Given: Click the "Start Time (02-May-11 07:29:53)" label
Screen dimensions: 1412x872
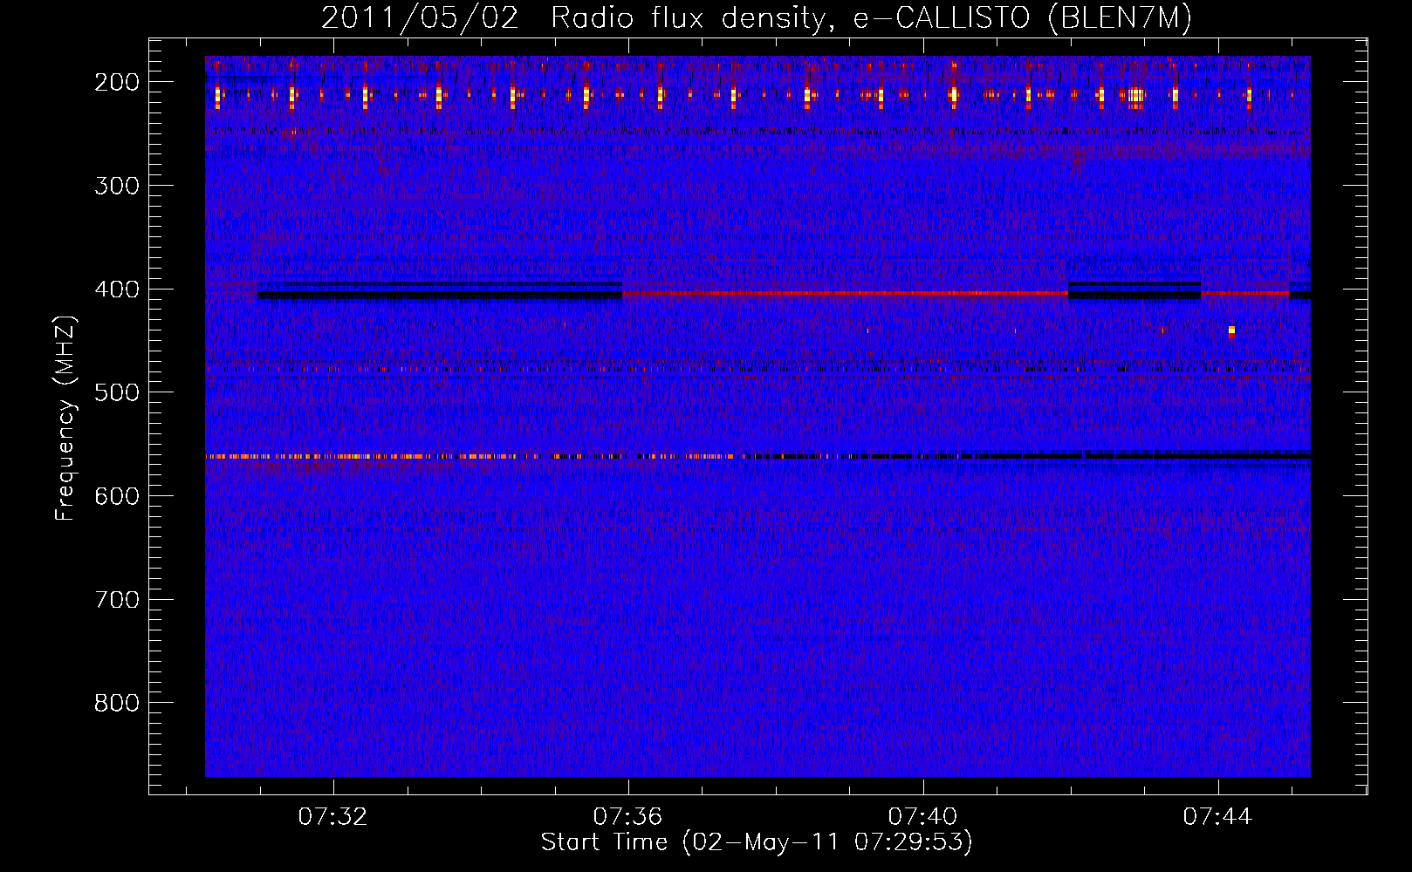Looking at the screenshot, I should point(757,842).
